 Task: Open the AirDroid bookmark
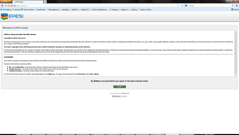click(17, 10)
